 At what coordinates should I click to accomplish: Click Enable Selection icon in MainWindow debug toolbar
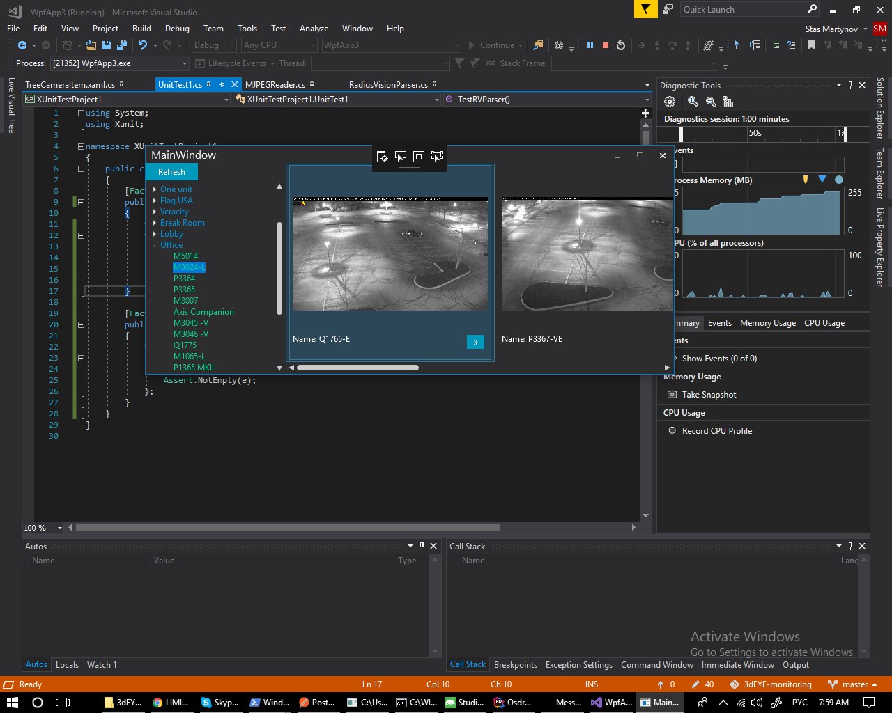tap(401, 157)
